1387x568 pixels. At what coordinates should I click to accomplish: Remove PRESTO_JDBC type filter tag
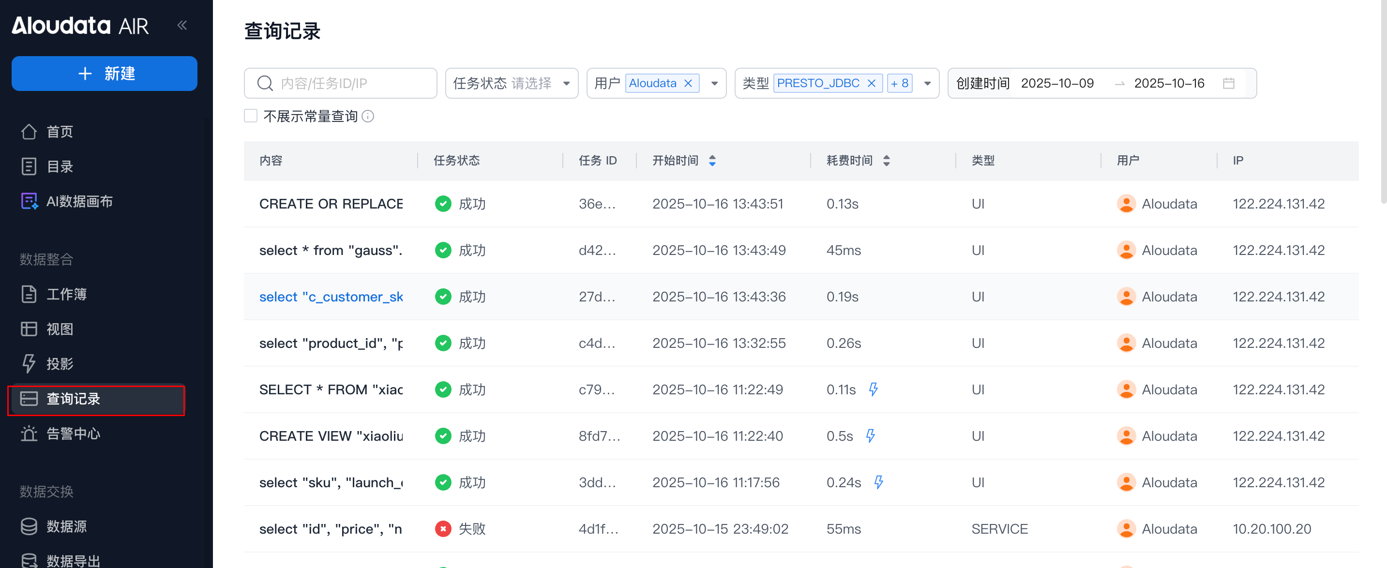pyautogui.click(x=871, y=83)
